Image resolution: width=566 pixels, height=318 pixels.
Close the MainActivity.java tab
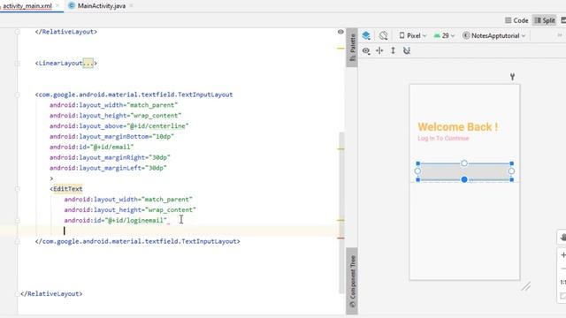click(x=131, y=6)
